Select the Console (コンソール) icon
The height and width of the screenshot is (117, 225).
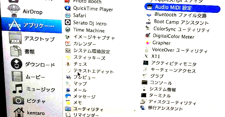point(144,82)
